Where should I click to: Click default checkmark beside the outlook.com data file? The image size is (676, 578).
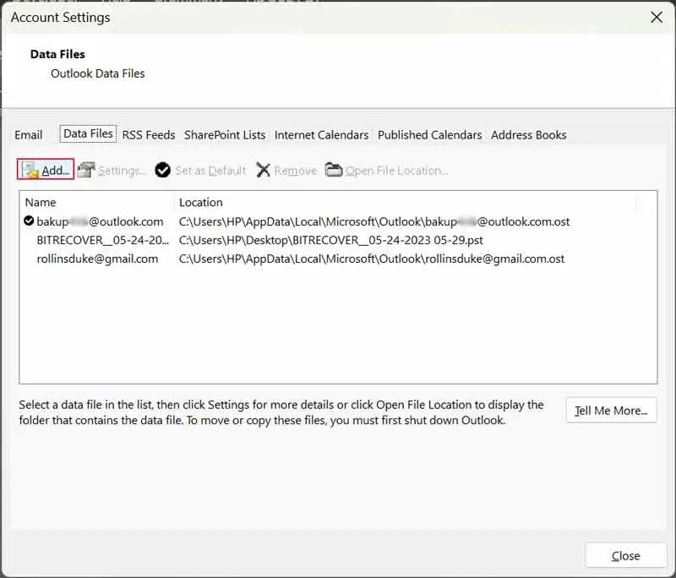(30, 221)
